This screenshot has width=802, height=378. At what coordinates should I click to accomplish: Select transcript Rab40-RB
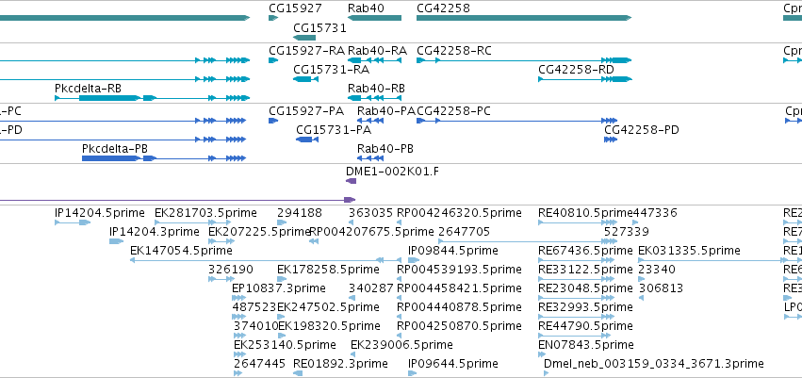[x=374, y=98]
